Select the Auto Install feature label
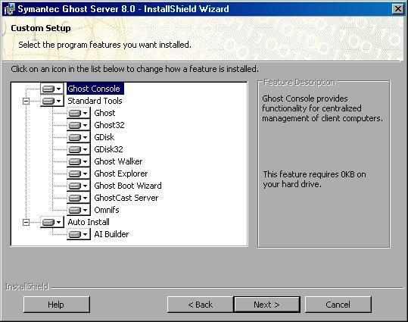Viewport: 408px width, 322px height. (x=89, y=222)
